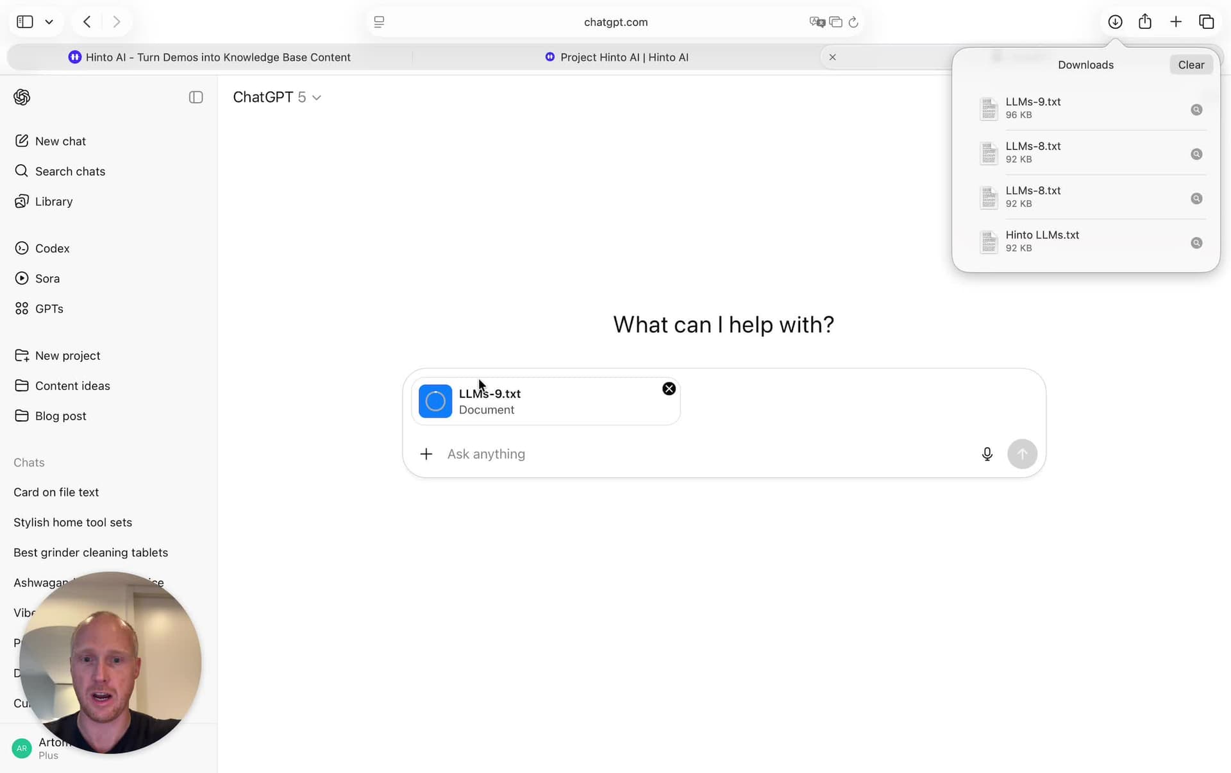This screenshot has height=773, width=1231.
Task: Click the Safari downloads toolbar icon
Action: point(1115,22)
